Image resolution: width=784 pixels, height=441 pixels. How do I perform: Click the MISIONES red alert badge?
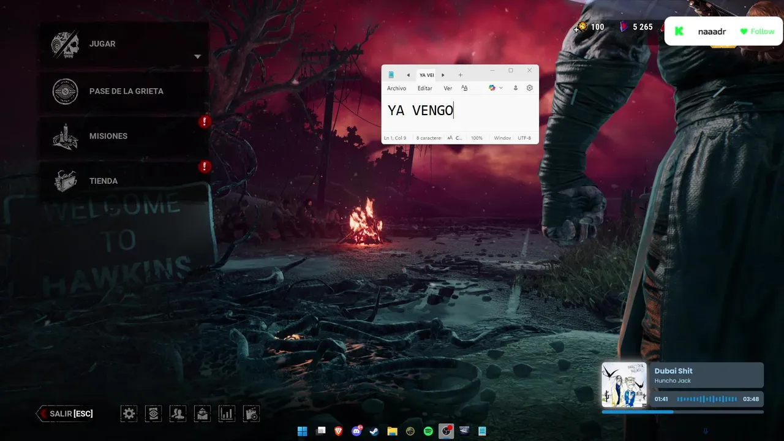[205, 121]
